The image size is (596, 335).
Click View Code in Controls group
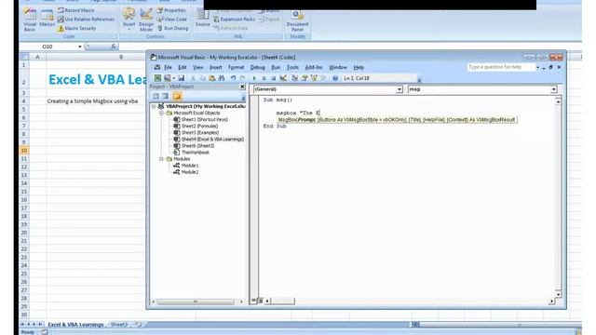(x=172, y=19)
